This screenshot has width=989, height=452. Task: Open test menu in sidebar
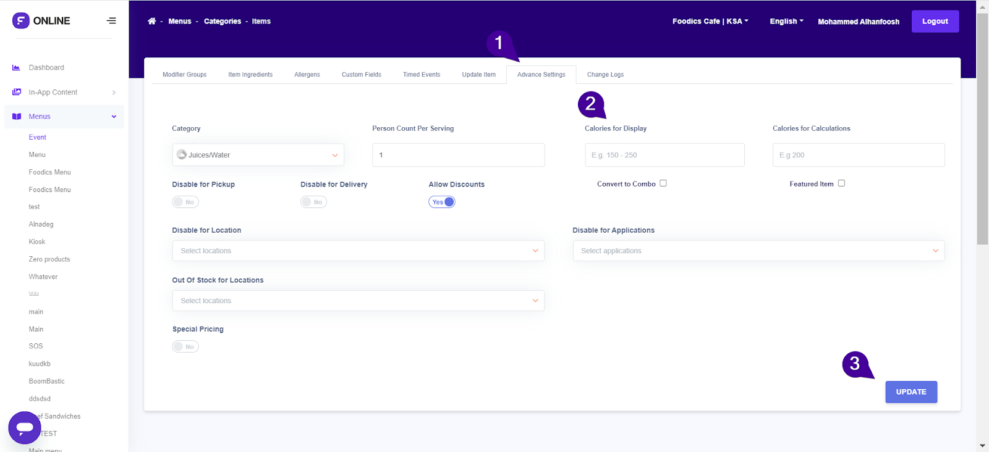coord(34,207)
